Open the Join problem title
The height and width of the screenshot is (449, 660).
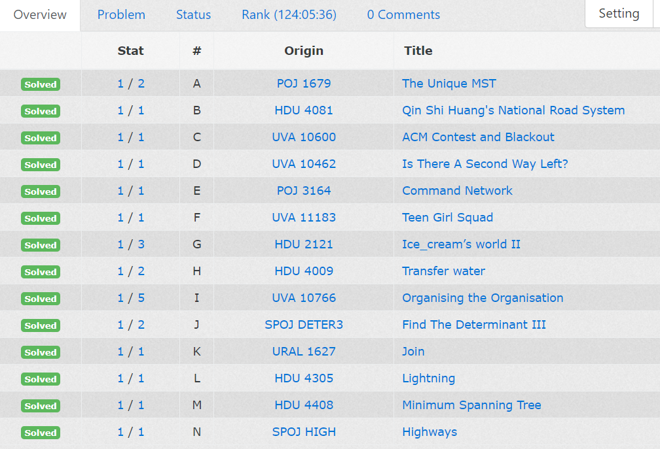(413, 352)
